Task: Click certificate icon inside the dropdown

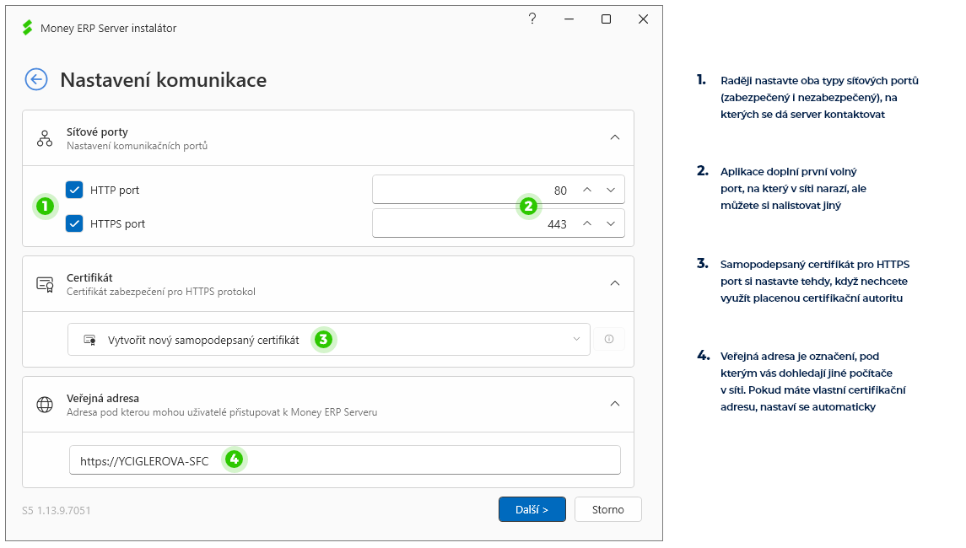Action: click(x=90, y=340)
